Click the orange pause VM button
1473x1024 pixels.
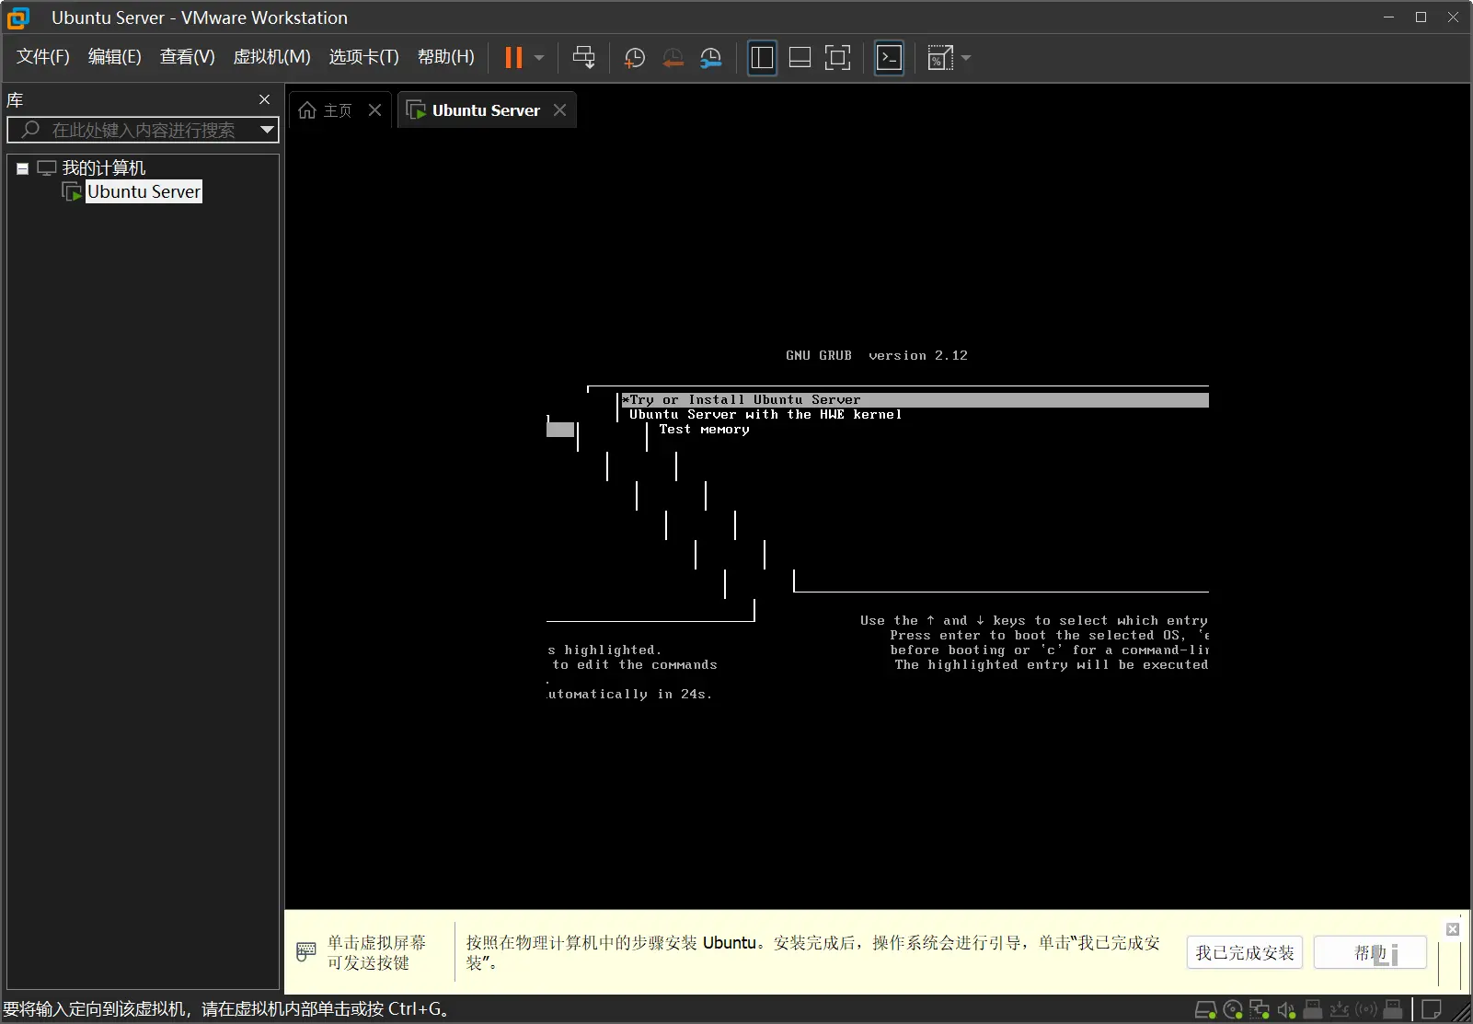(513, 58)
